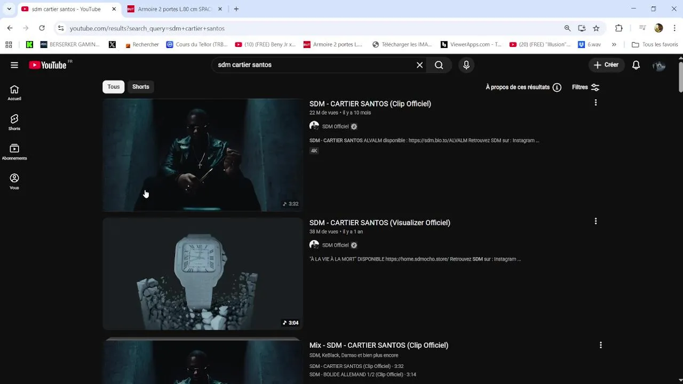Click SDM - BOLIDE ALLEMAND 1/2 mix entry
The image size is (683, 384).
coord(363,374)
